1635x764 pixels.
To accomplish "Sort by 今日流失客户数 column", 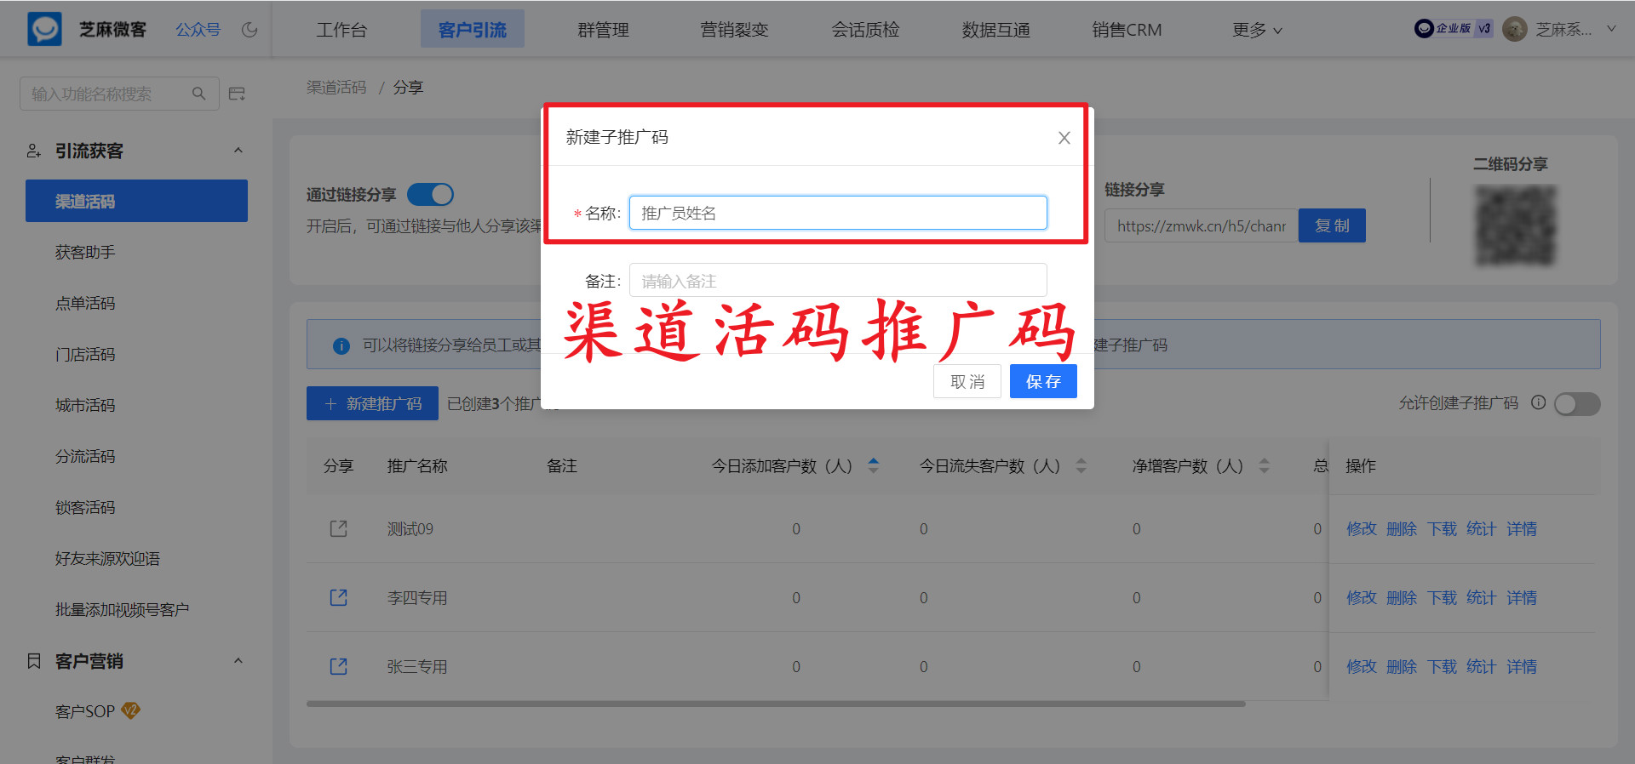I will point(1081,465).
